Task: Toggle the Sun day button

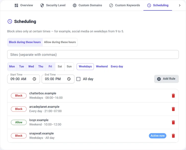Action: pyautogui.click(x=69, y=66)
